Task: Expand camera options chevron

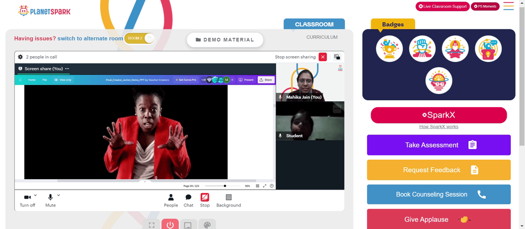Action: [36, 195]
